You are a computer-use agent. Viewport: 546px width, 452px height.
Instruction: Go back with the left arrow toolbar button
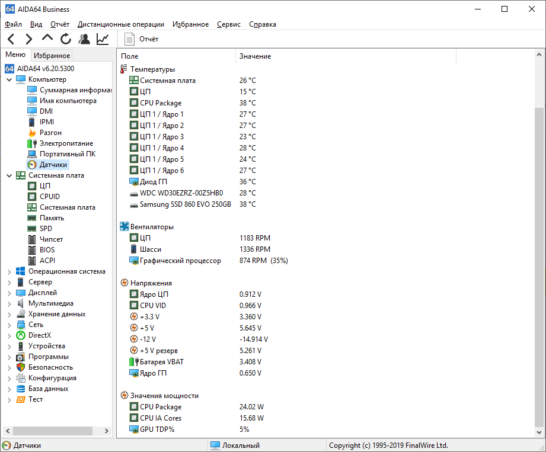click(11, 39)
